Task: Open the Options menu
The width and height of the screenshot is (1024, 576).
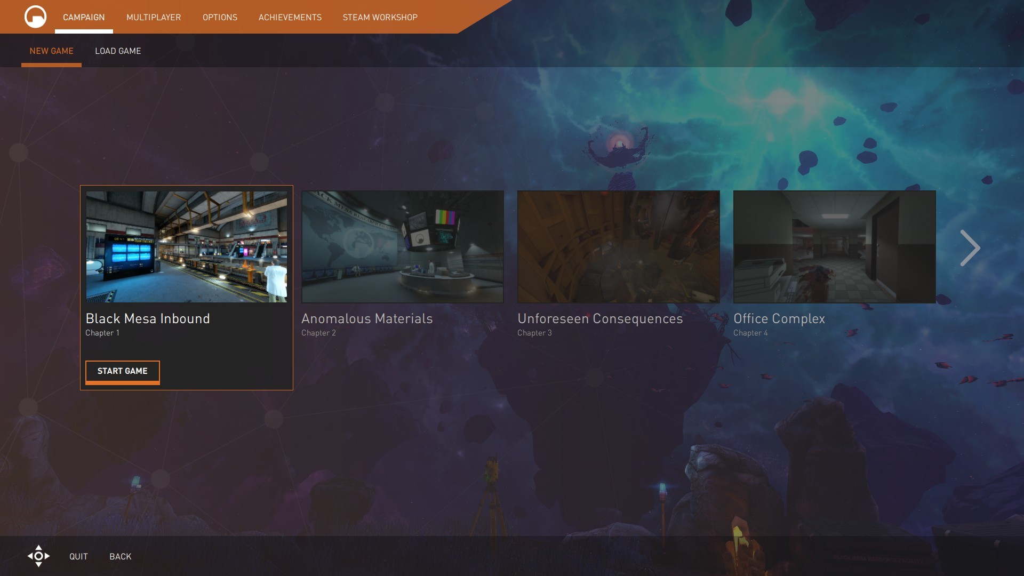Action: tap(220, 17)
